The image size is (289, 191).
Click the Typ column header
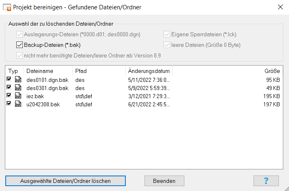(x=14, y=71)
